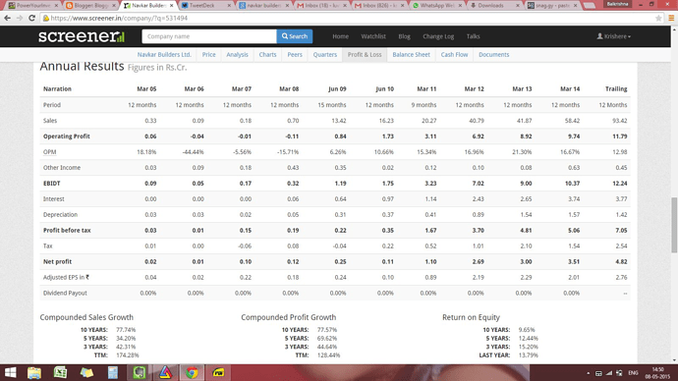Image resolution: width=678 pixels, height=381 pixels.
Task: Open the colorful triangle taskbar app
Action: pyautogui.click(x=166, y=372)
